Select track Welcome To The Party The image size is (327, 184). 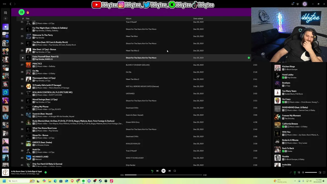tap(43, 35)
